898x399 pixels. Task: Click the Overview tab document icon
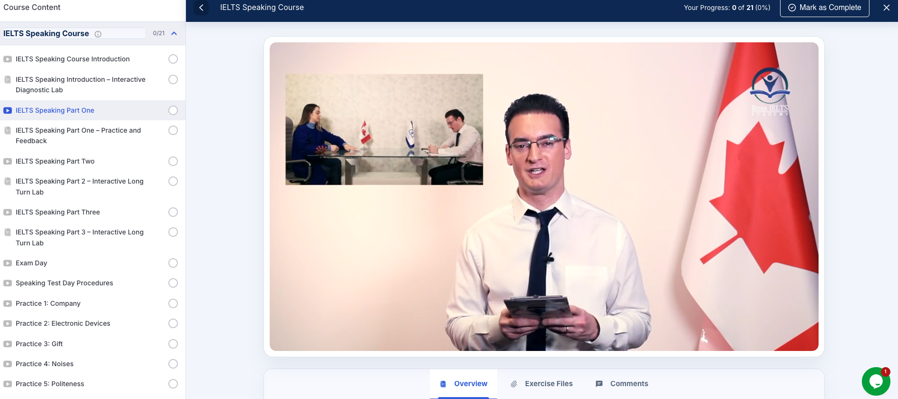(443, 384)
